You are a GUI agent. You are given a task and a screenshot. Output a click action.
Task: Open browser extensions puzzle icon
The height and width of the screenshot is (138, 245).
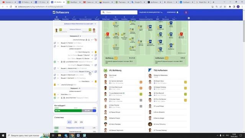pyautogui.click(x=230, y=7)
